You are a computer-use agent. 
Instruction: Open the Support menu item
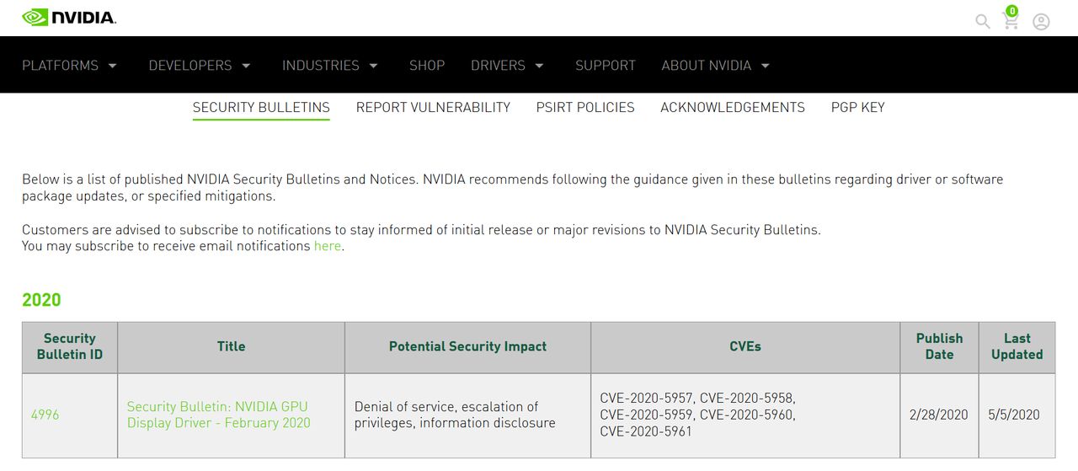pyautogui.click(x=606, y=65)
